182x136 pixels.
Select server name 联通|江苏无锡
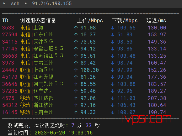pyautogui.click(x=37, y=77)
